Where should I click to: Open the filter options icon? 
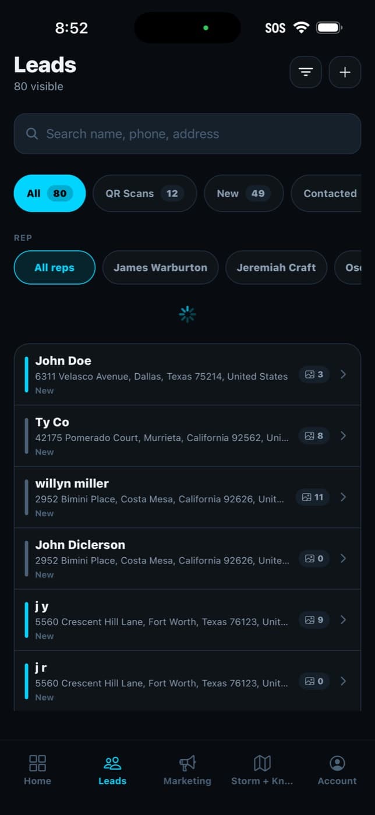(x=306, y=72)
